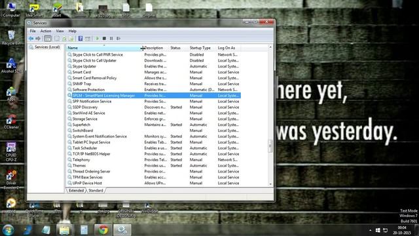
Task: Click the vertical scrollbar thumb in services list
Action: click(270, 146)
